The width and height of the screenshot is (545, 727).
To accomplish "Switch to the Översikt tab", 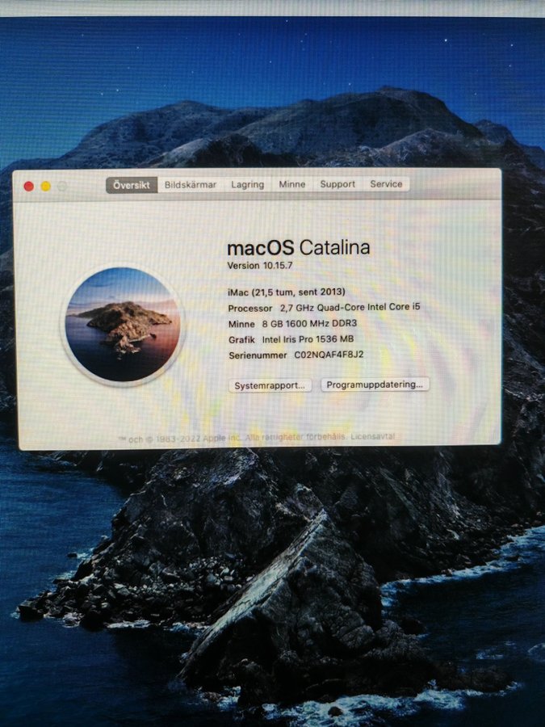I will (x=130, y=185).
